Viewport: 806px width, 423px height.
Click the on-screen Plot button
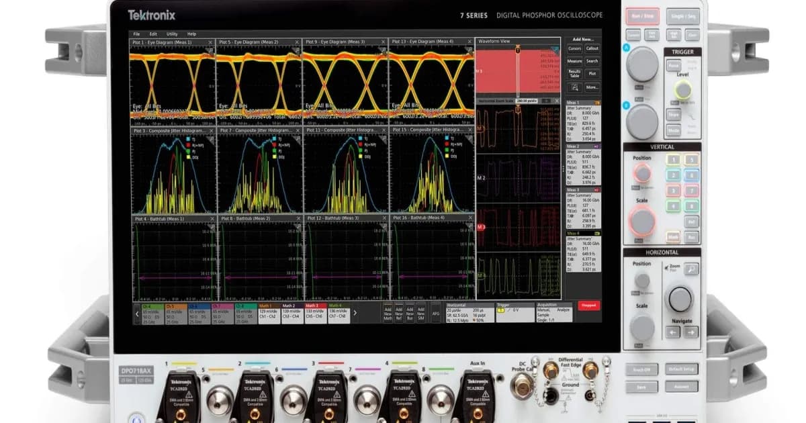[592, 73]
